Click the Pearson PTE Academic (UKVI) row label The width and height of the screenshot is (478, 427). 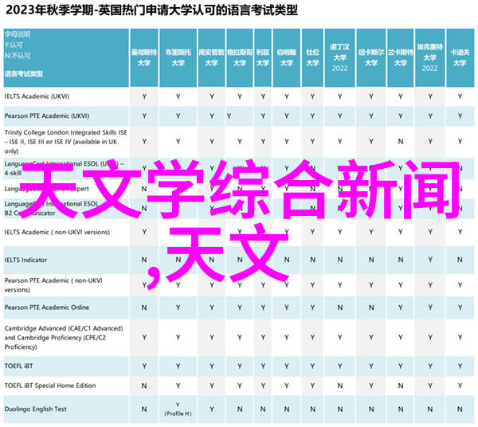pyautogui.click(x=47, y=116)
